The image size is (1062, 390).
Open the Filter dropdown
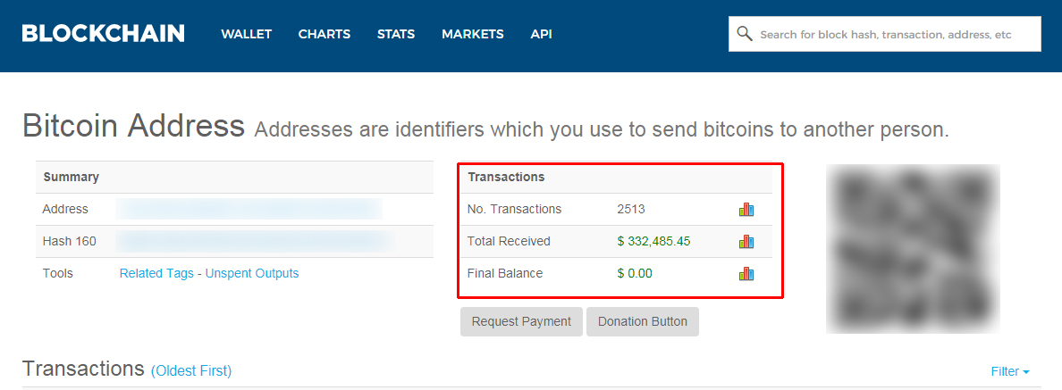point(1009,371)
